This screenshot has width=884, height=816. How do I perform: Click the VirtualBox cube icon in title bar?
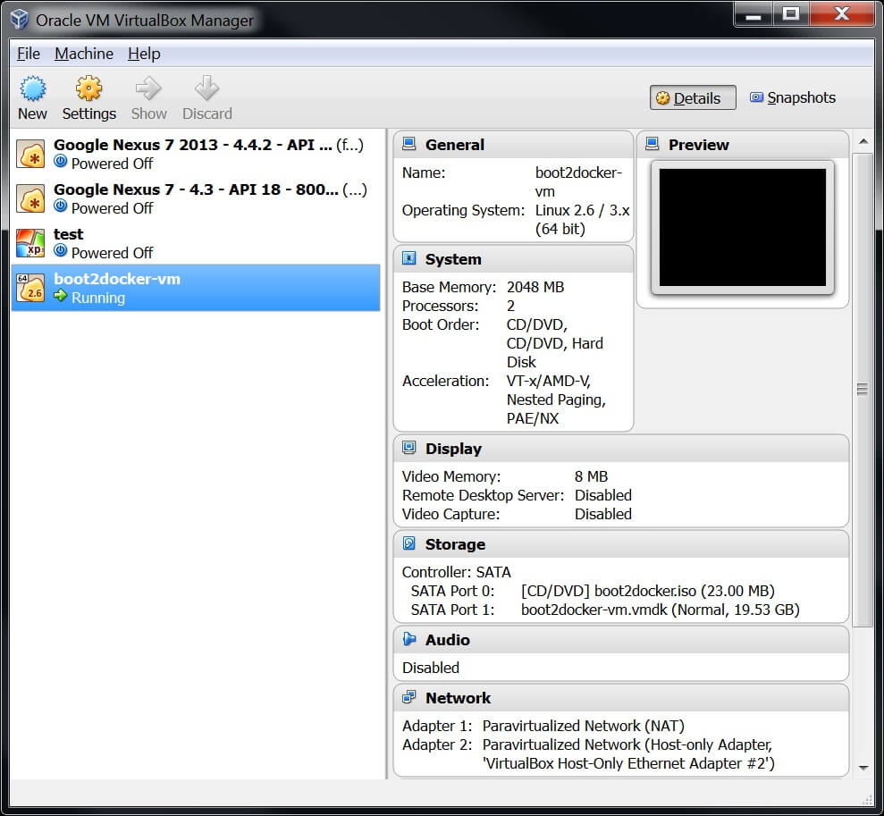(x=19, y=19)
